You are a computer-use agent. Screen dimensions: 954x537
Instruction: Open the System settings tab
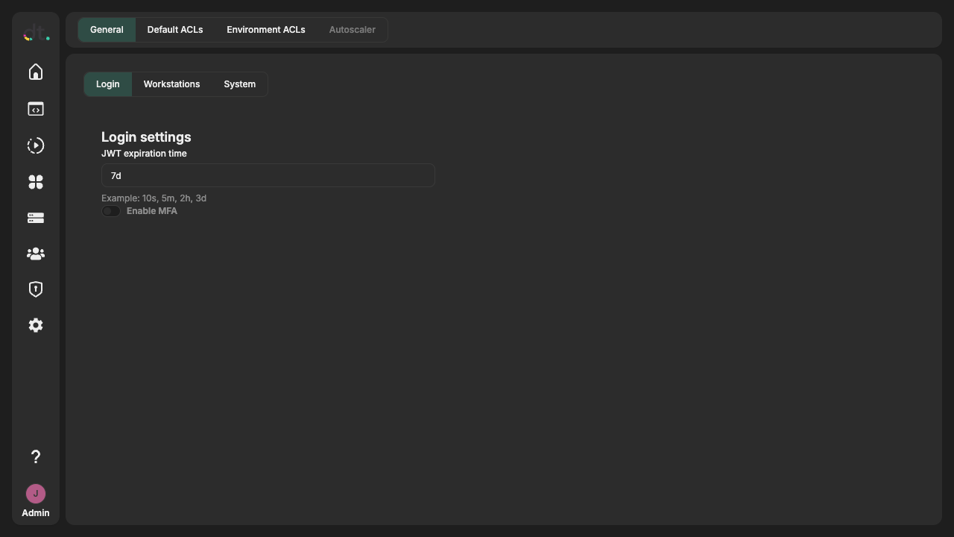point(239,84)
